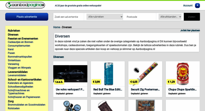Click Plaats advertentie button
205x111 pixels.
coord(27,17)
